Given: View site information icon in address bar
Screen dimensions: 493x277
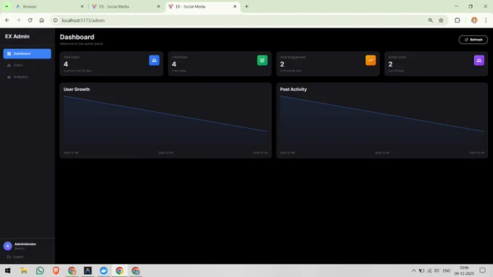Looking at the screenshot, I should 55,20.
